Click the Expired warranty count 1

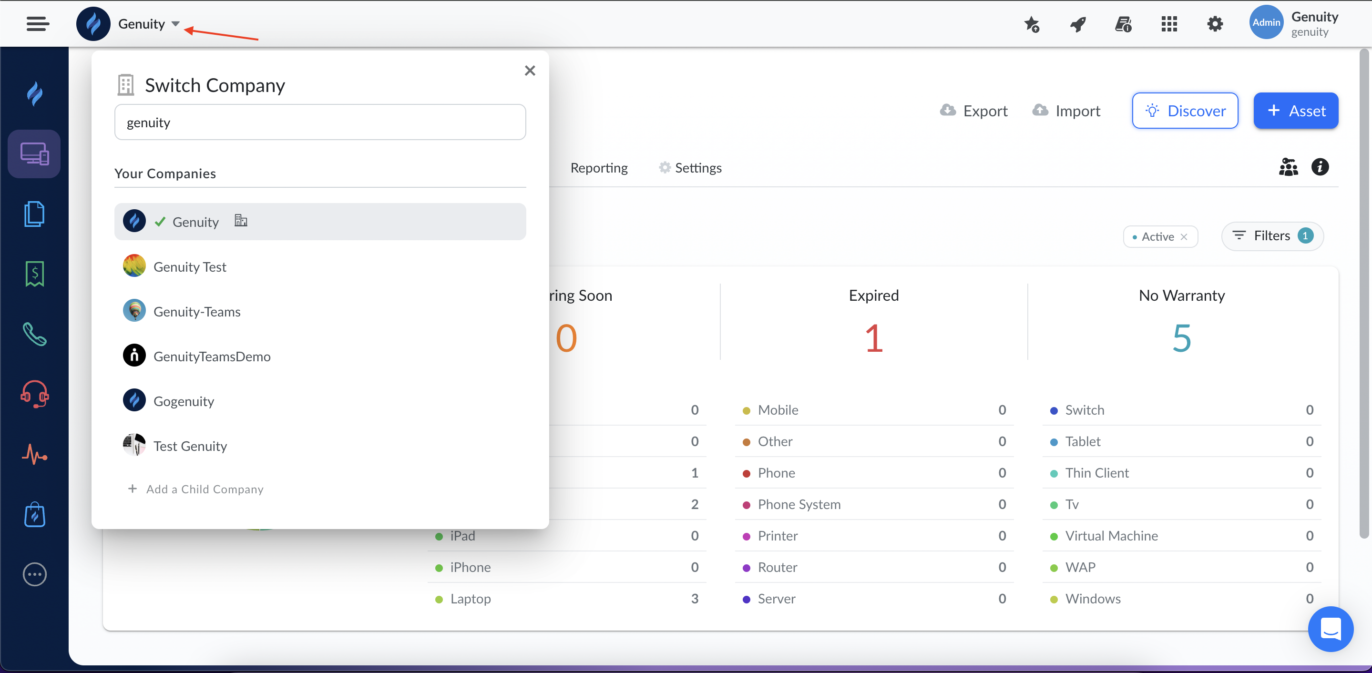(873, 338)
